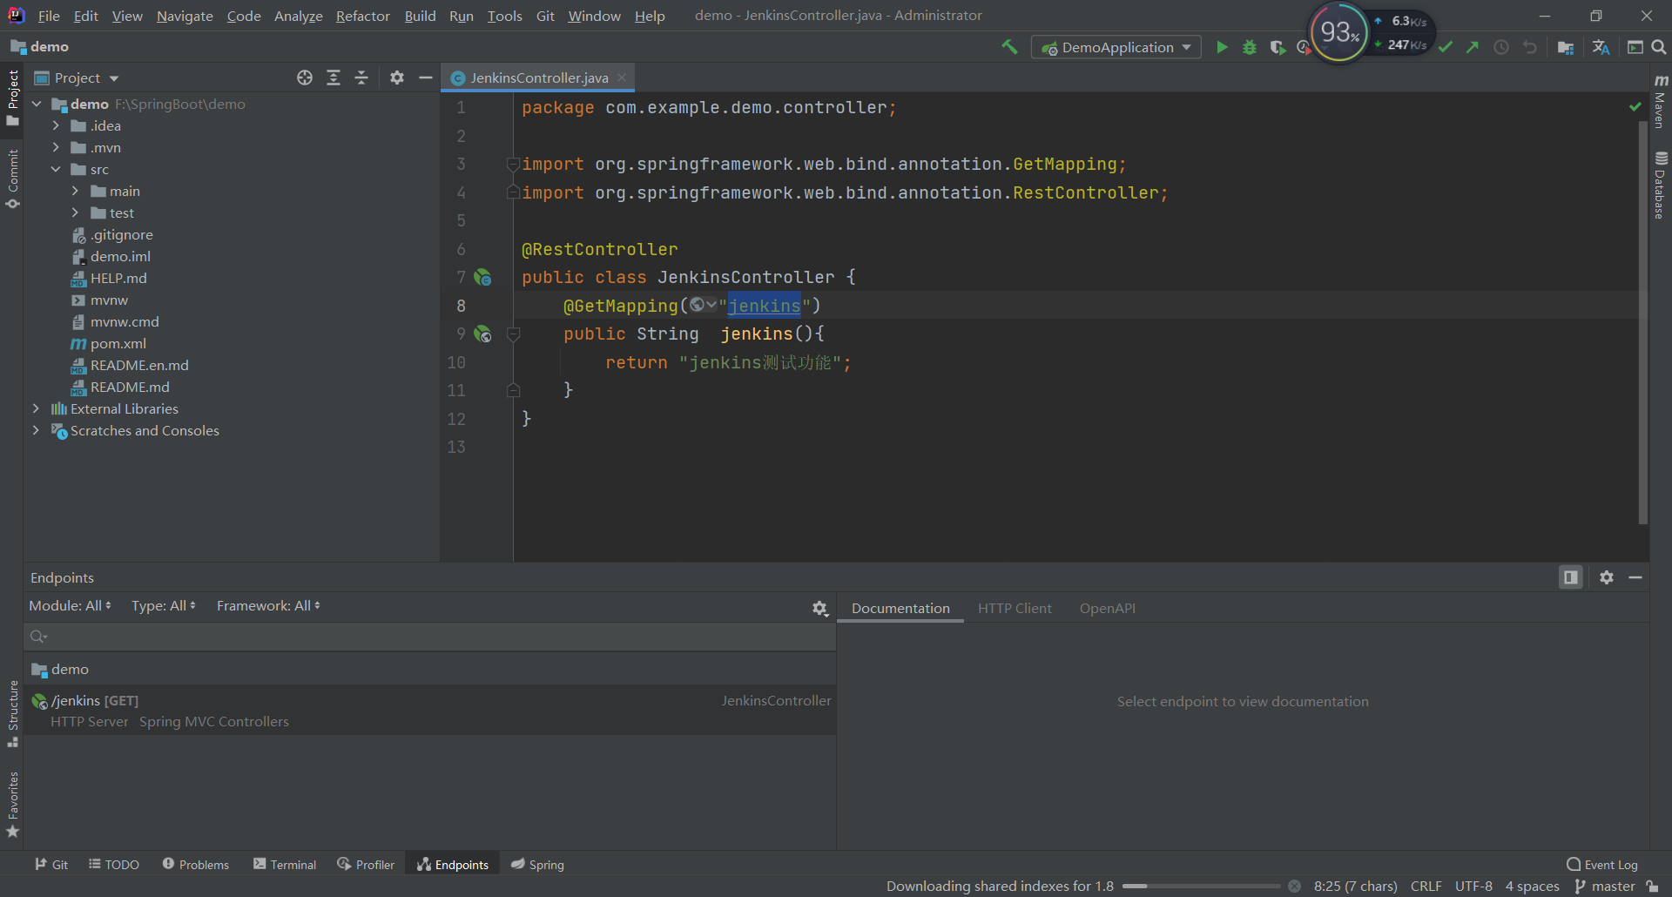Stop the shared indexes download
Screen dimensions: 1672x897
click(1295, 887)
